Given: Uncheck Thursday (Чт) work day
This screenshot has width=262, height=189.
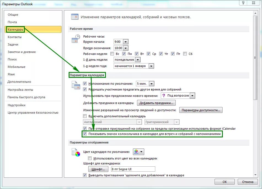Looking at the screenshot, I should 161,54.
